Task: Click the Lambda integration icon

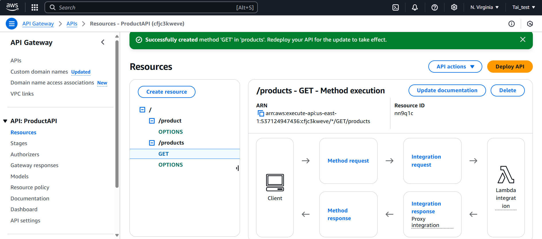Action: (506, 175)
